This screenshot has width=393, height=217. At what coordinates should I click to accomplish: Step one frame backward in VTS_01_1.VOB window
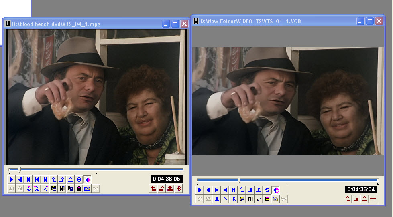coord(225,190)
